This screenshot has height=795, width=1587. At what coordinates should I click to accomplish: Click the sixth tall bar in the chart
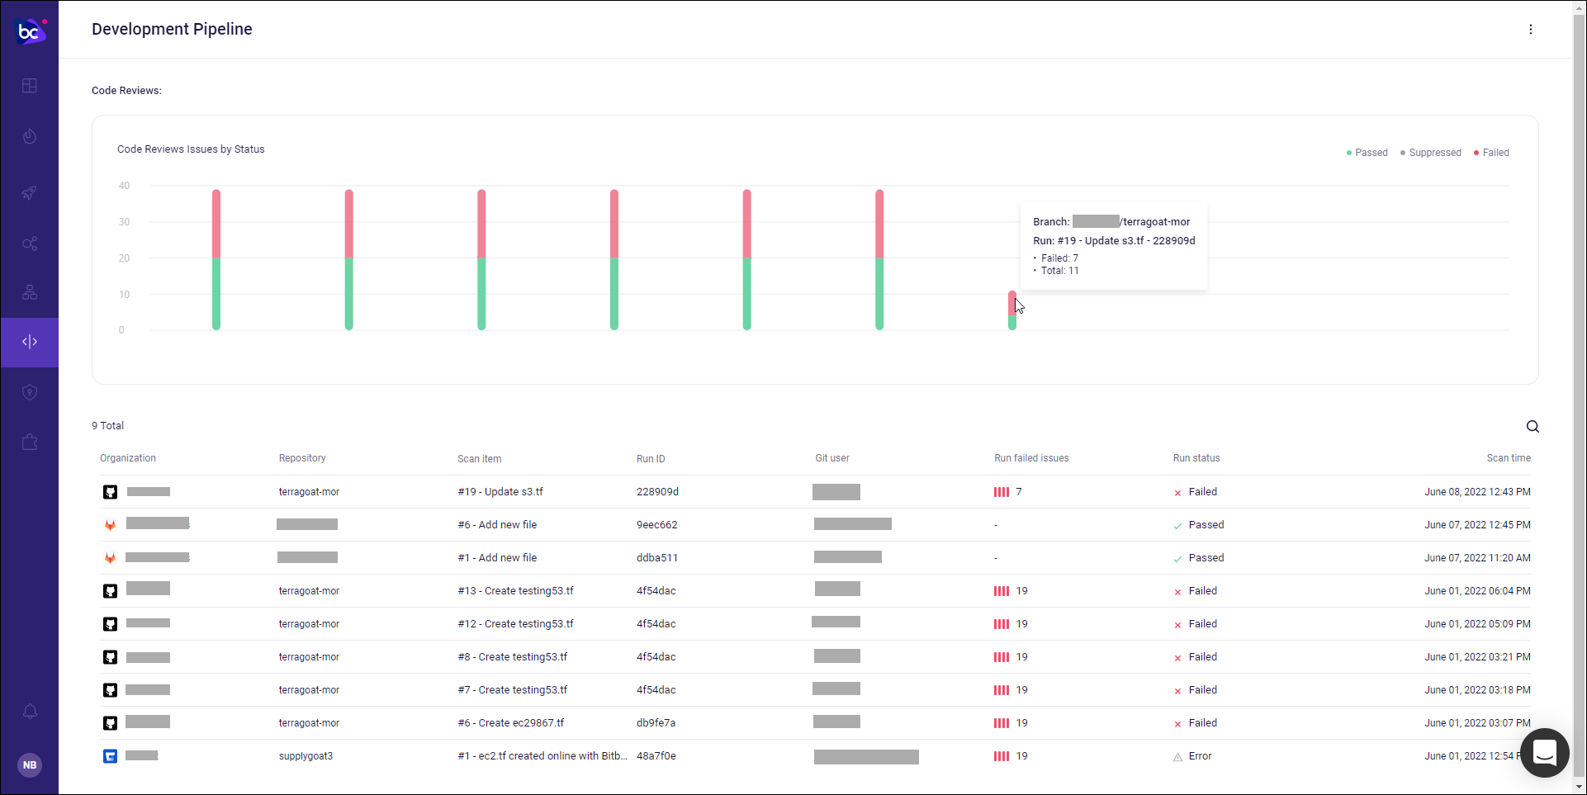(x=879, y=260)
